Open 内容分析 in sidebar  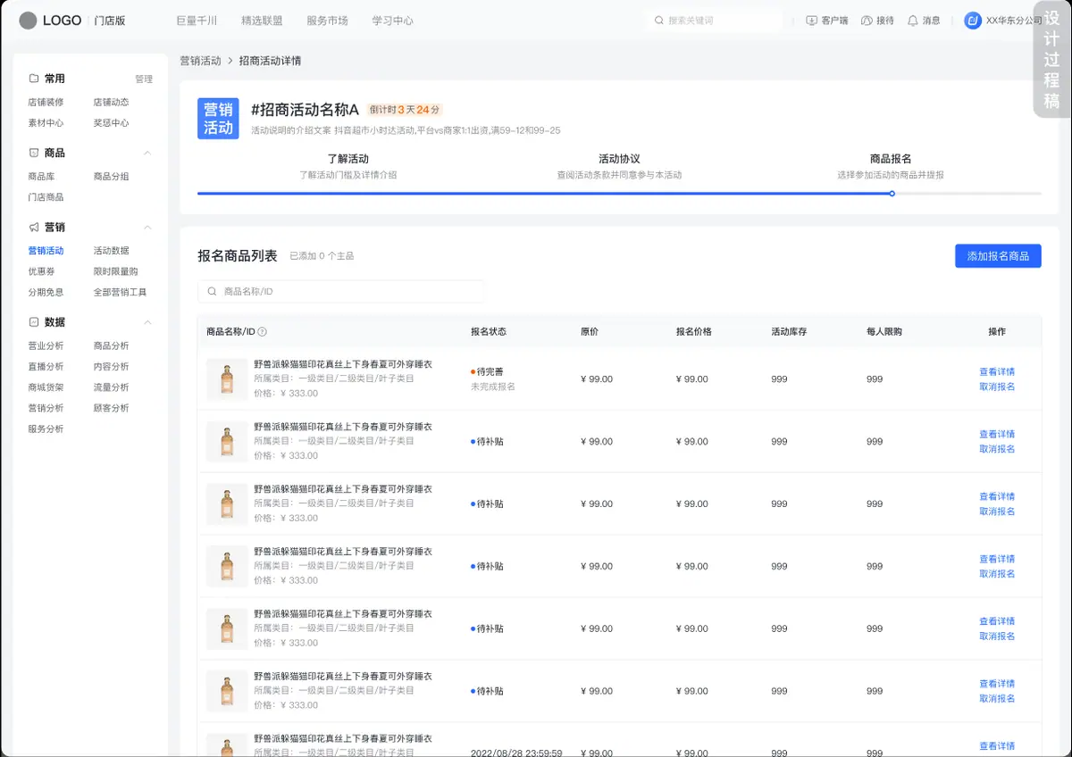coord(111,366)
